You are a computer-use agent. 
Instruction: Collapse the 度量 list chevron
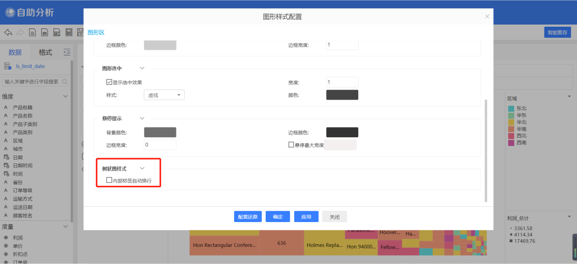(66, 226)
